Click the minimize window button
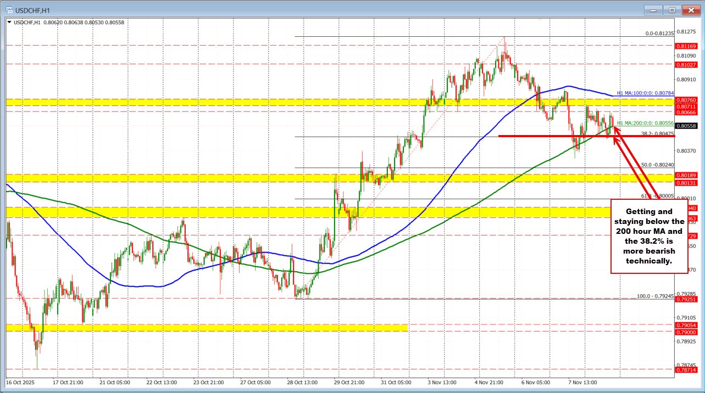Screen dimensions: 705x393 tap(652, 10)
